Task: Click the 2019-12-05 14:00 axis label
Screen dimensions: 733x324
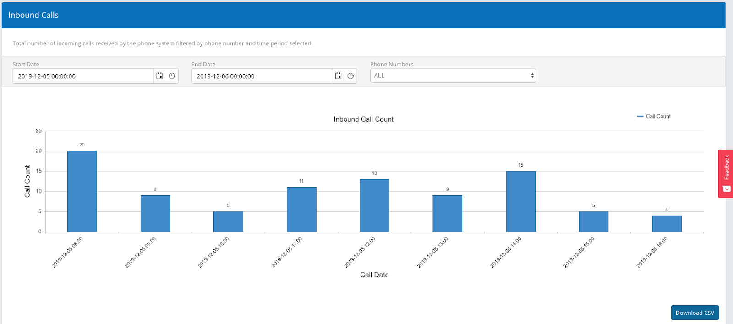Action: (x=506, y=252)
